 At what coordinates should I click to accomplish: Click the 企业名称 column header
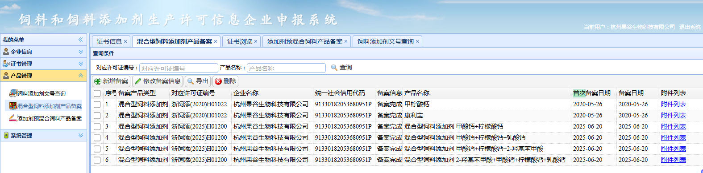tap(272, 93)
